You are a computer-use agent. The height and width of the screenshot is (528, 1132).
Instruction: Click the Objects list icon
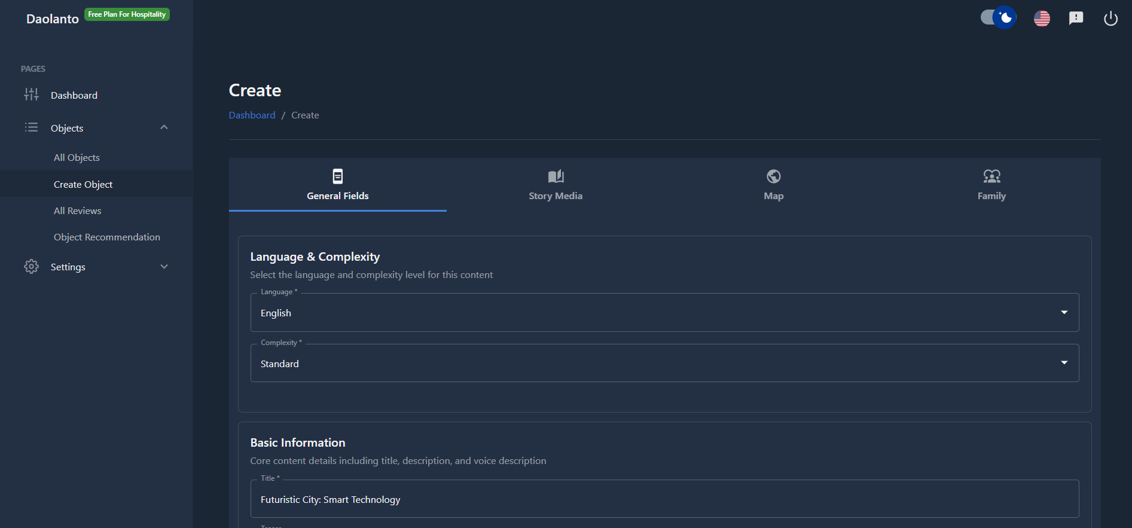31,127
